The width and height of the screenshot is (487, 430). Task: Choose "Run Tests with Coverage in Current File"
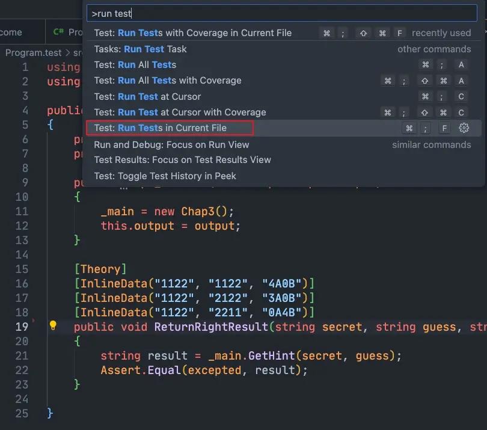(x=192, y=33)
